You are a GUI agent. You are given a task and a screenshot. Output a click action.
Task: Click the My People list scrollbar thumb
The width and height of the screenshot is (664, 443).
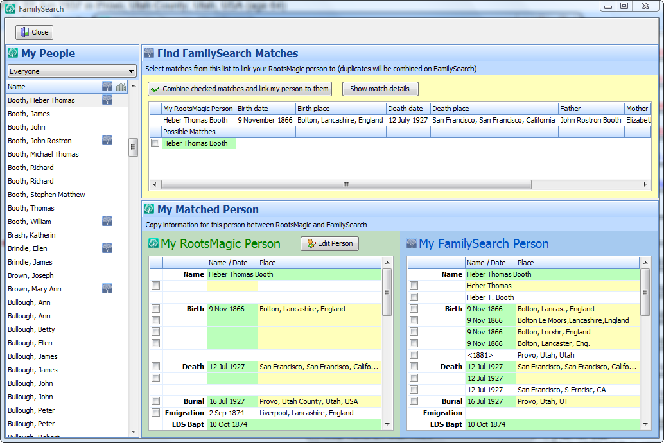[133, 148]
